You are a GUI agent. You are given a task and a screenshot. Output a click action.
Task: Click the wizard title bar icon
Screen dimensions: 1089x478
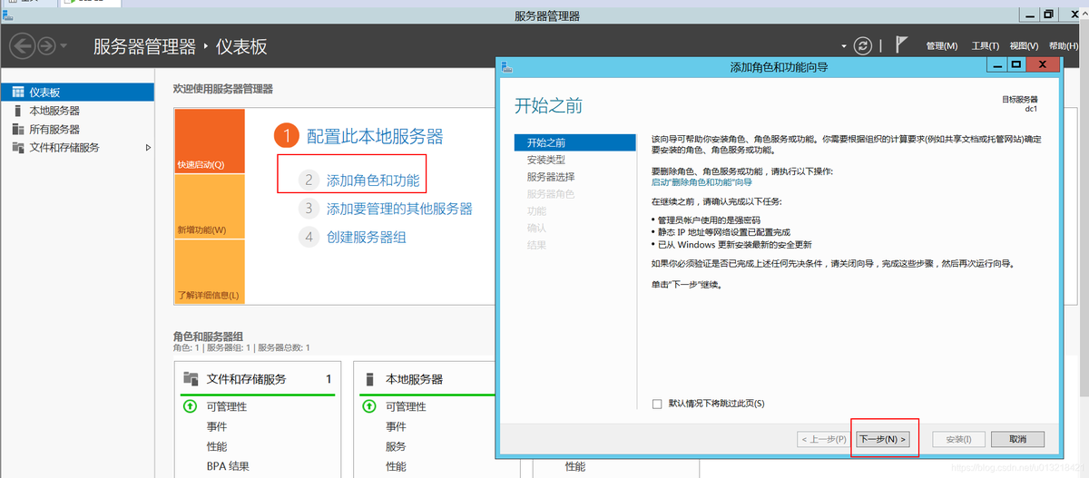coord(506,66)
